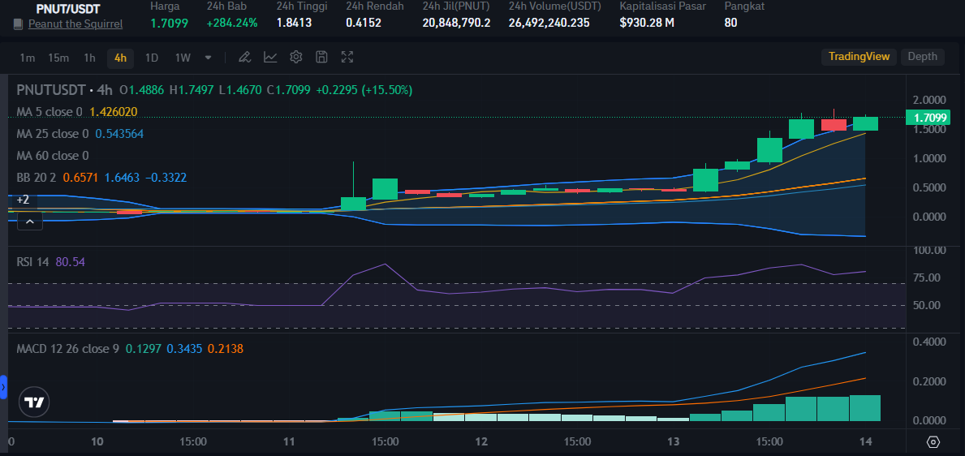Click the date label 13 on time axis
This screenshot has height=456, width=965.
674,442
